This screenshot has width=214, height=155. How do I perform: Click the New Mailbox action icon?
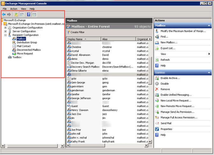[157, 42]
